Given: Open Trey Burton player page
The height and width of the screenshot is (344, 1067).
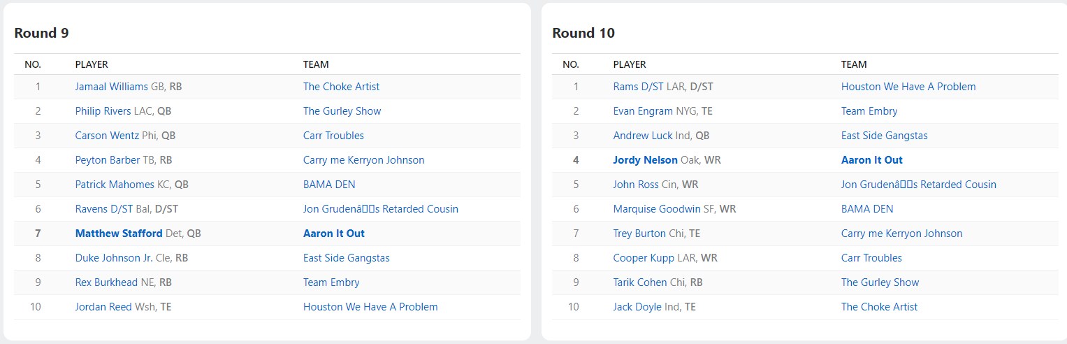Looking at the screenshot, I should [x=640, y=234].
